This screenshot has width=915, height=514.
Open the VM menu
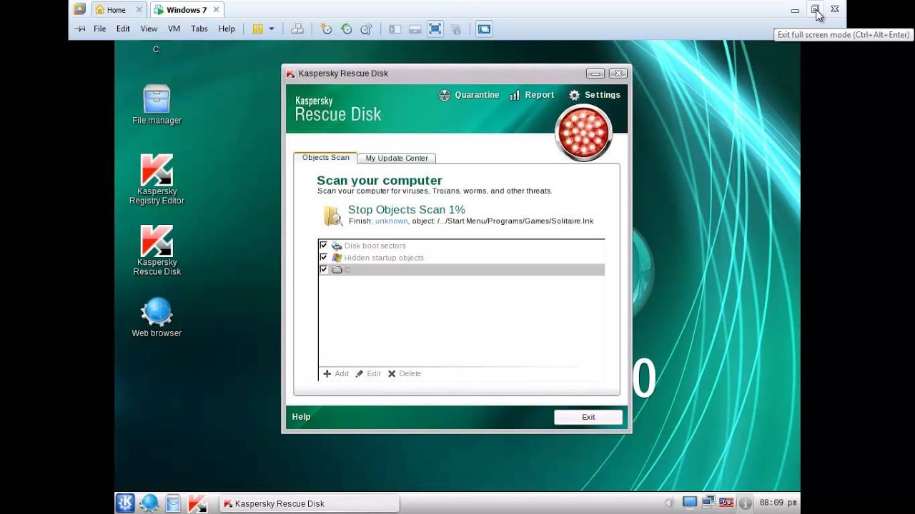click(174, 29)
